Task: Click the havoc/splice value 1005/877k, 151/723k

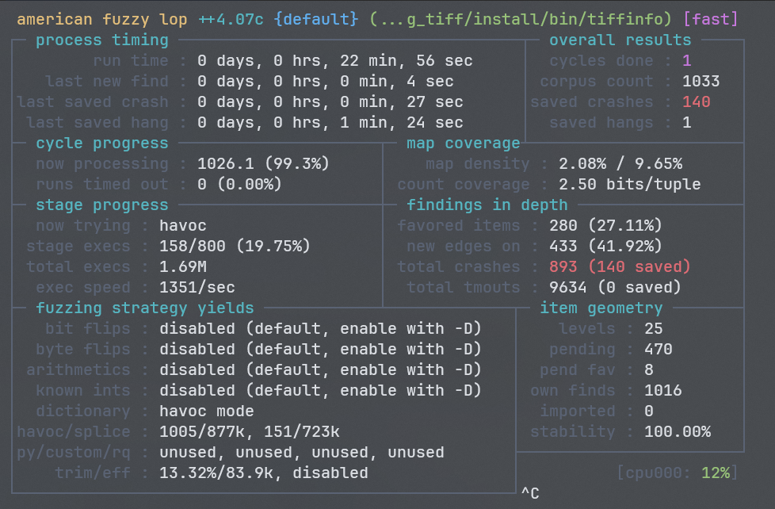Action: pos(249,432)
